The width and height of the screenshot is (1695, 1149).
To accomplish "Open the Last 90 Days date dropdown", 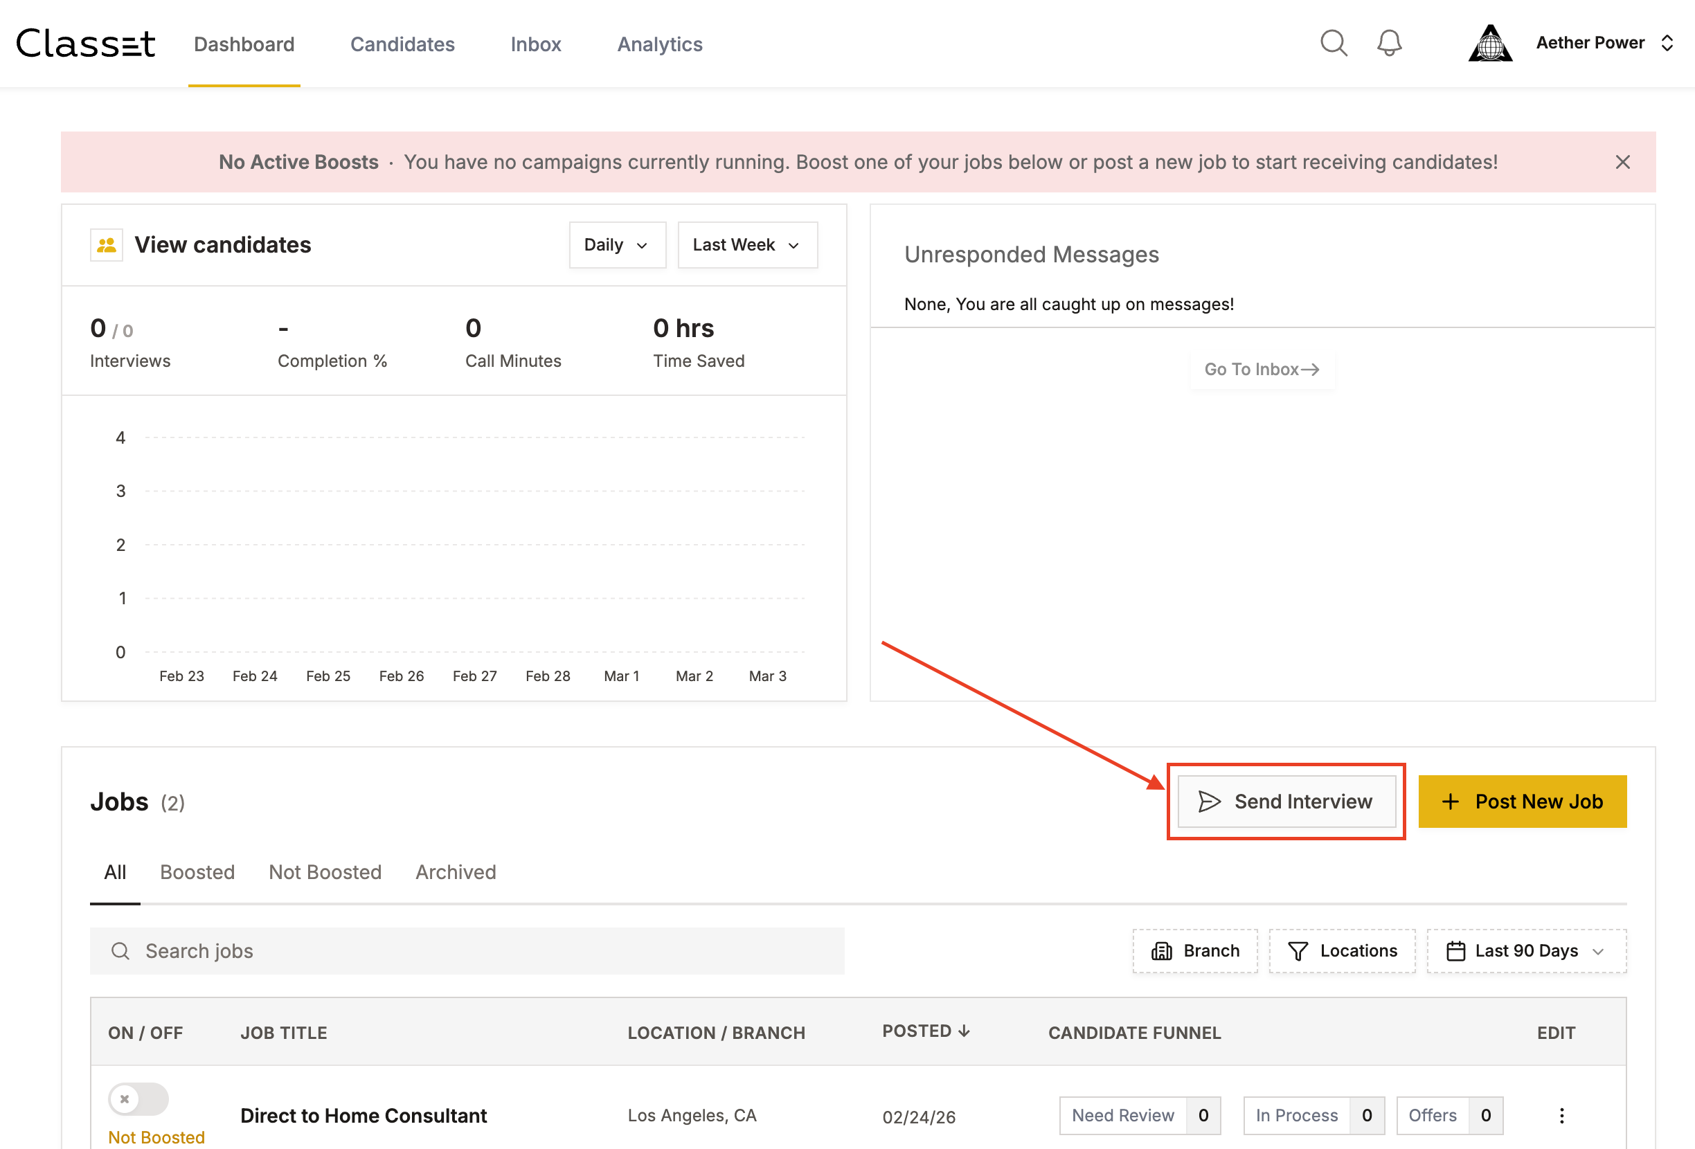I will (x=1527, y=951).
